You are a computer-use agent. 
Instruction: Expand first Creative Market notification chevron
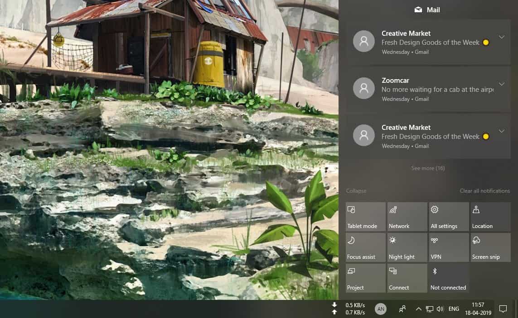coord(502,37)
